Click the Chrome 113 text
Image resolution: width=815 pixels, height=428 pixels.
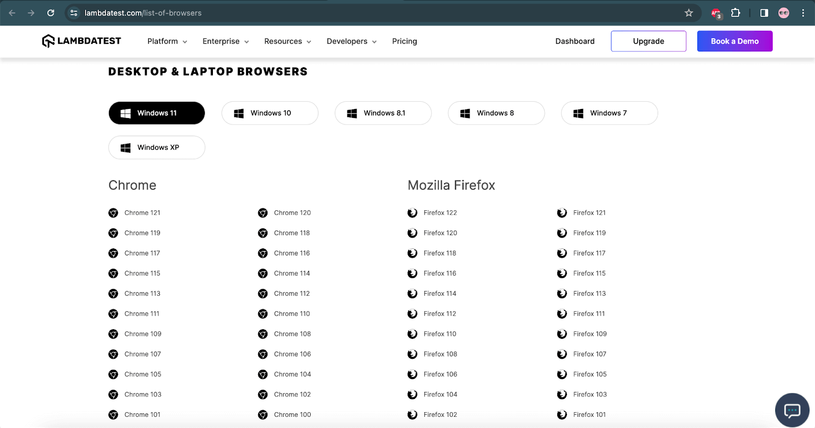142,294
